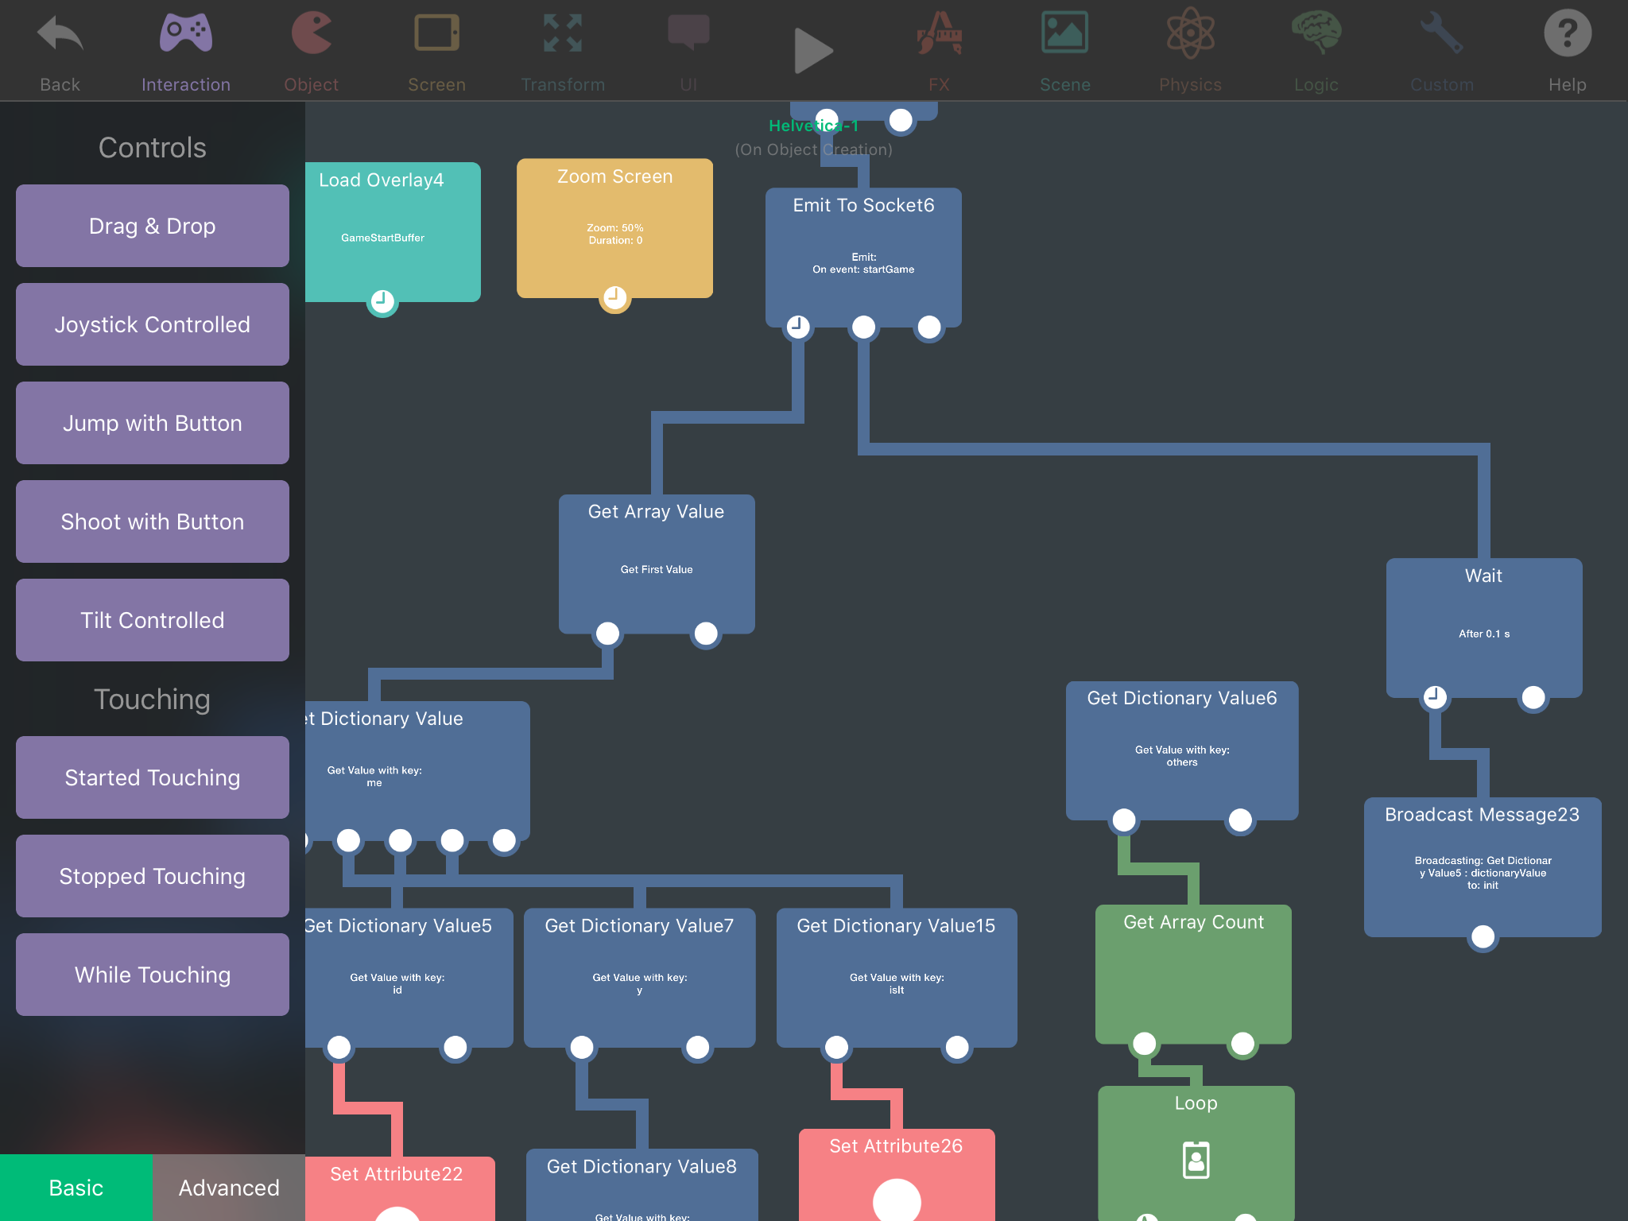Select the Started Touching behavior

tap(153, 777)
